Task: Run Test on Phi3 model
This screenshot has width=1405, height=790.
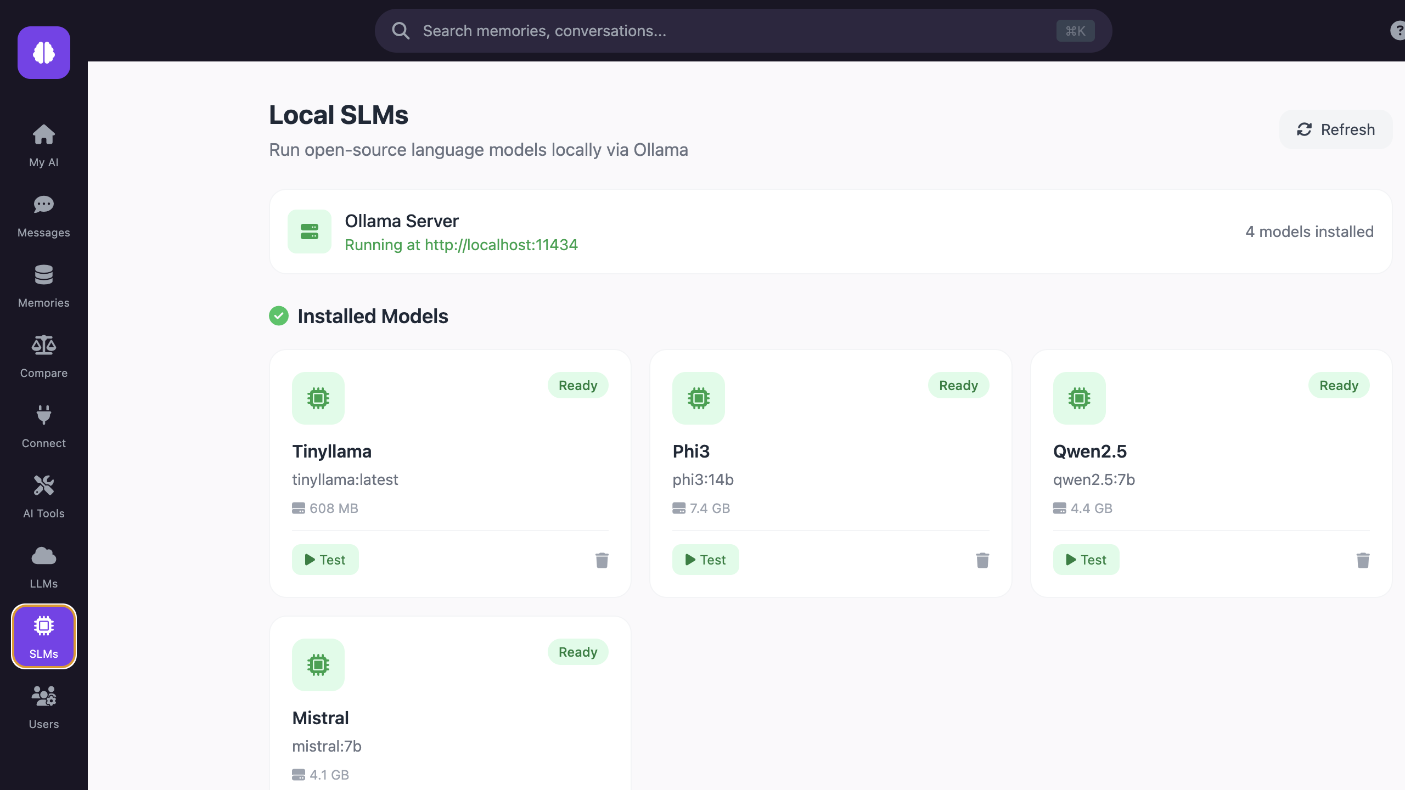Action: point(705,560)
